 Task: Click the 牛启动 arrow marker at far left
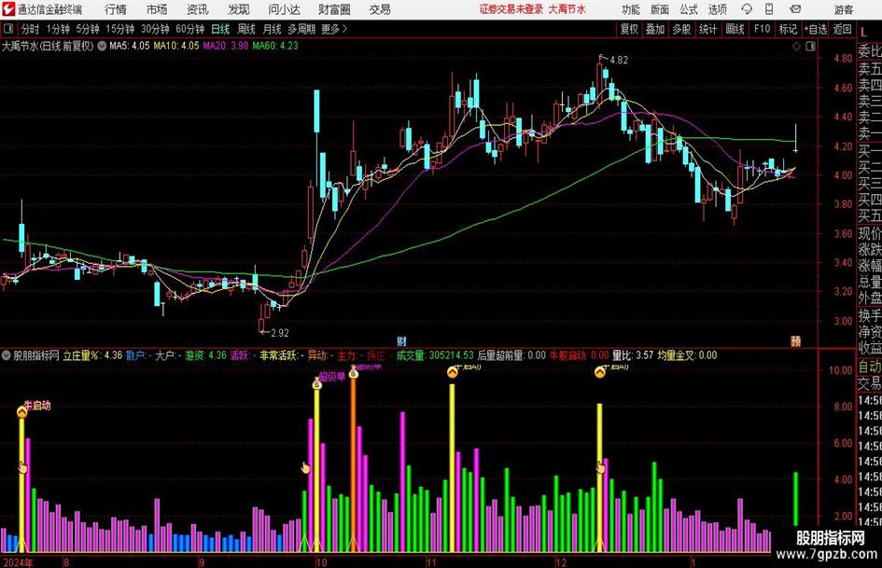pyautogui.click(x=22, y=412)
